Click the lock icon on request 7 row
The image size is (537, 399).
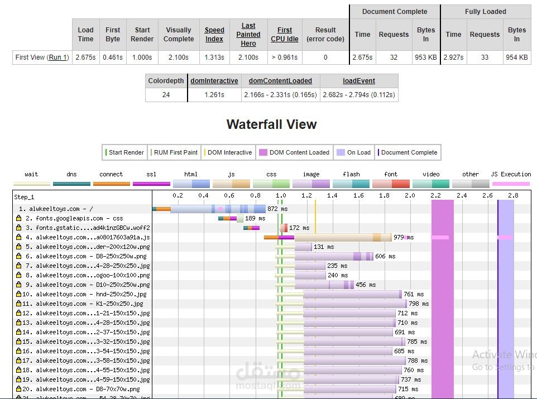[x=18, y=266]
